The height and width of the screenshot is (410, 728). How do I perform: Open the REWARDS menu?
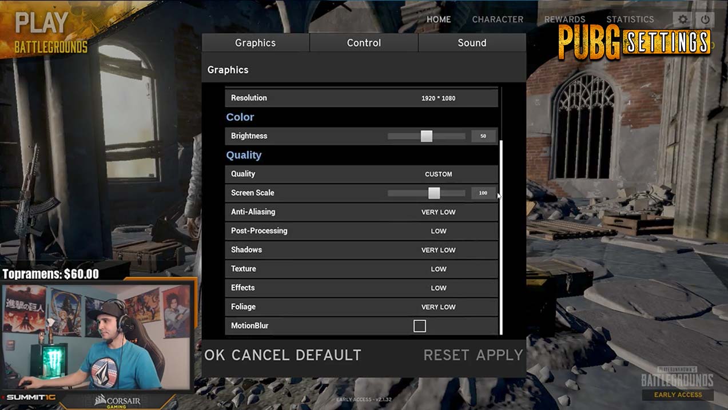click(564, 19)
